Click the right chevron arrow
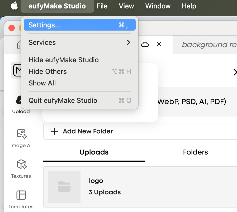237x212 pixels. (235, 72)
